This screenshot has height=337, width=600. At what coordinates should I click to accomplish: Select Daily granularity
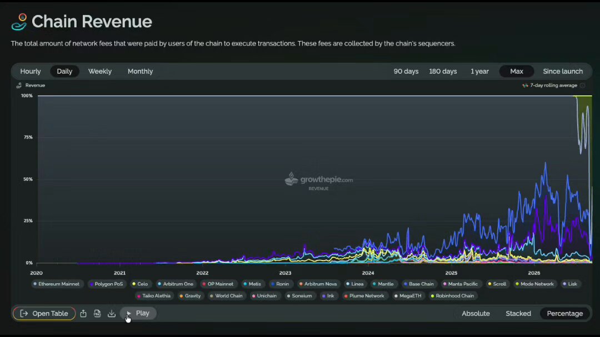pos(64,72)
